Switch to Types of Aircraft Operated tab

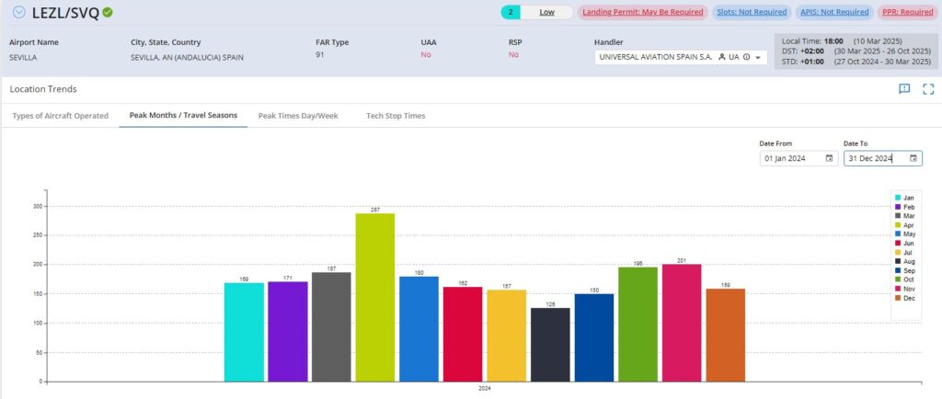[60, 116]
